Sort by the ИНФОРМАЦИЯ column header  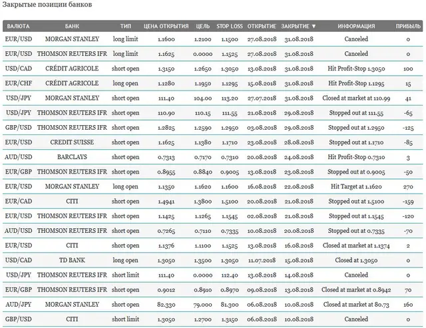coord(356,27)
